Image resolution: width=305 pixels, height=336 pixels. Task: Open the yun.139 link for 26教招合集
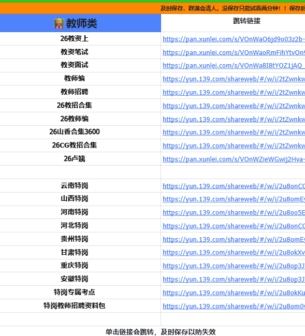(x=234, y=106)
